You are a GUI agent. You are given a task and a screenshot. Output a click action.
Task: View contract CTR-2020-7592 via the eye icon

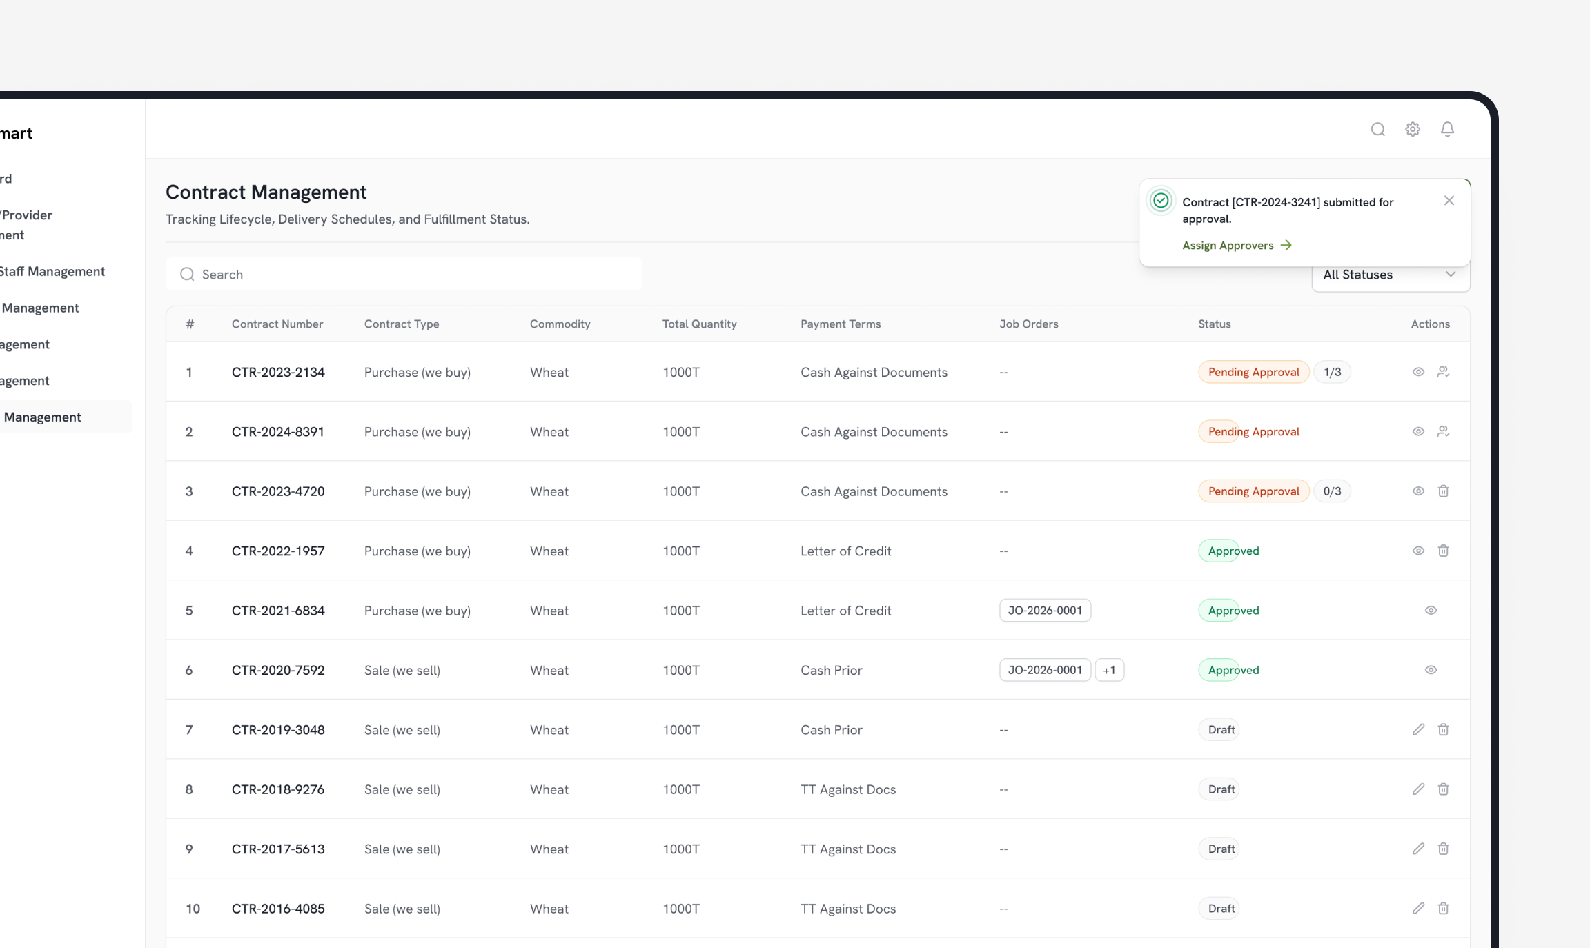coord(1431,670)
